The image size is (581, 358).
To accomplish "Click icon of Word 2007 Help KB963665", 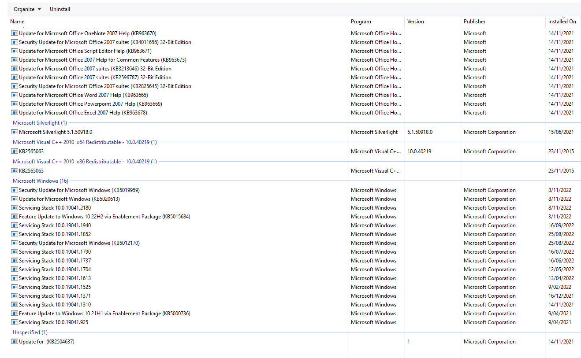I will (15, 95).
